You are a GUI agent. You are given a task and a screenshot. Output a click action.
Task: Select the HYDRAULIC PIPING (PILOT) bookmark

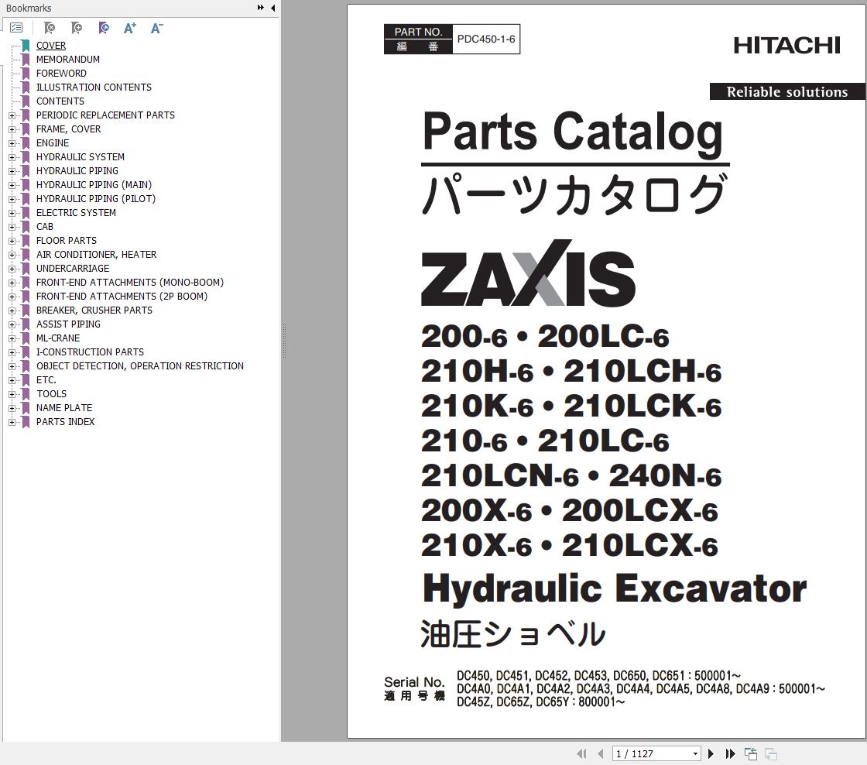tap(96, 198)
